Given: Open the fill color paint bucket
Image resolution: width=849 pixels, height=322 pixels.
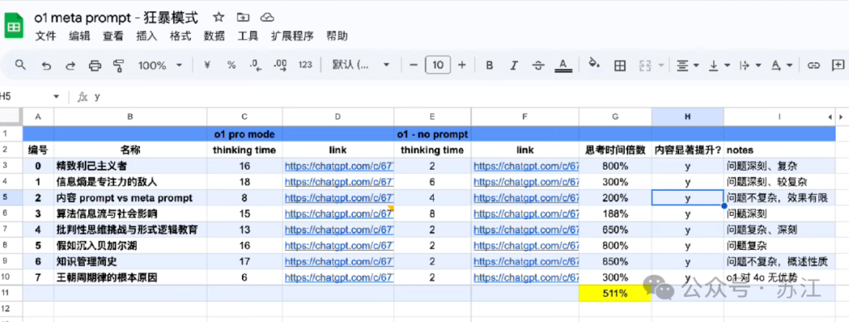Looking at the screenshot, I should pyautogui.click(x=594, y=64).
